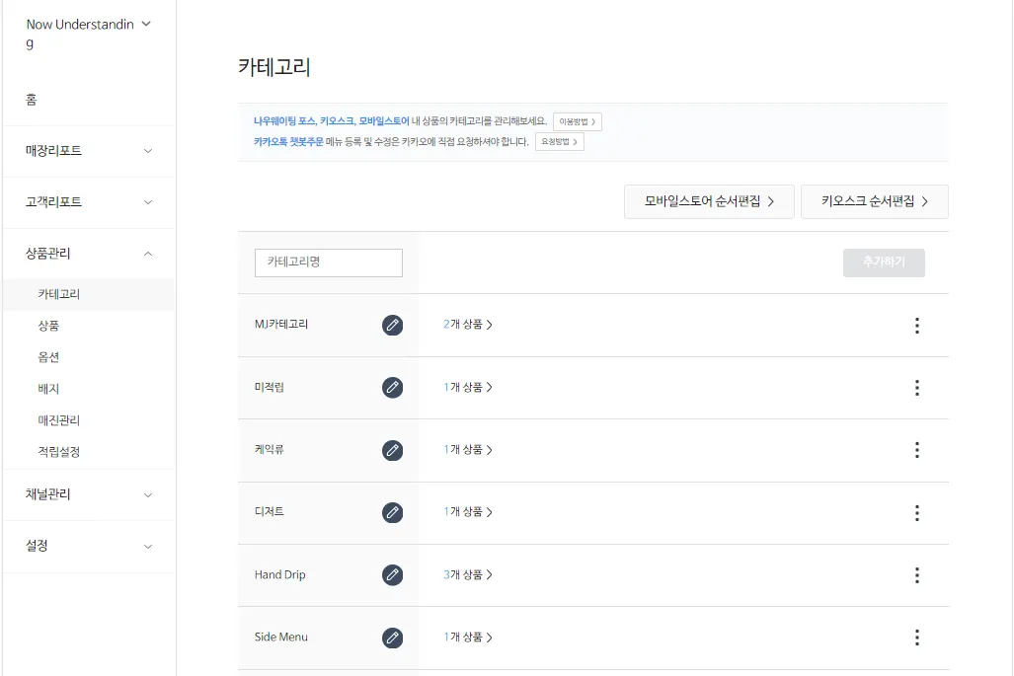Image resolution: width=1014 pixels, height=676 pixels.
Task: Open the 1개 상품 link for 디저트
Action: click(468, 512)
